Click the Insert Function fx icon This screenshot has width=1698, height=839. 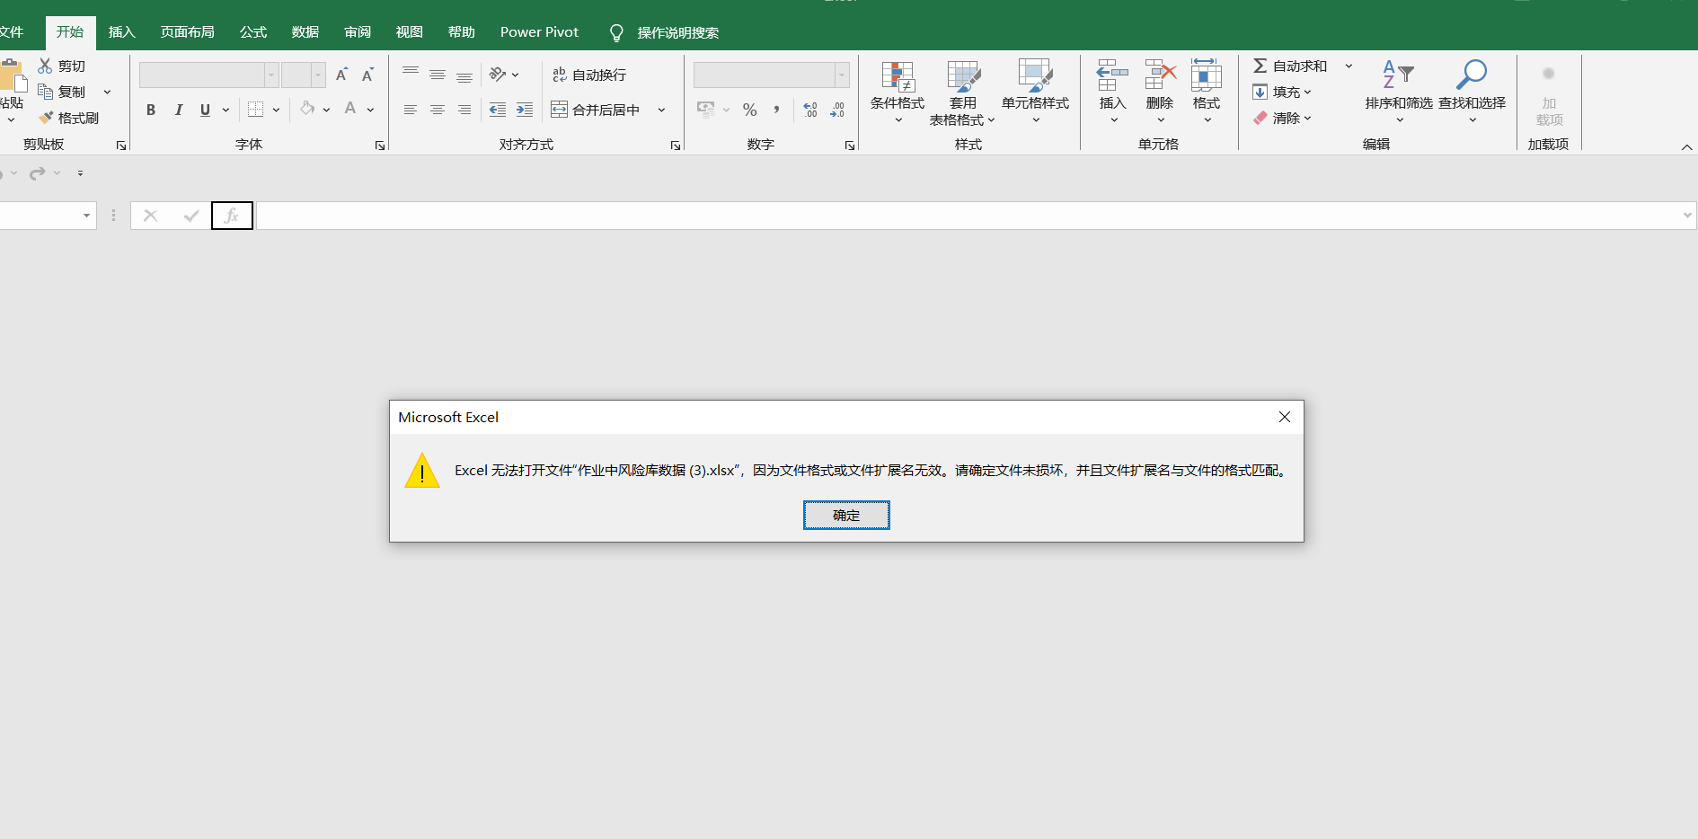click(x=232, y=216)
